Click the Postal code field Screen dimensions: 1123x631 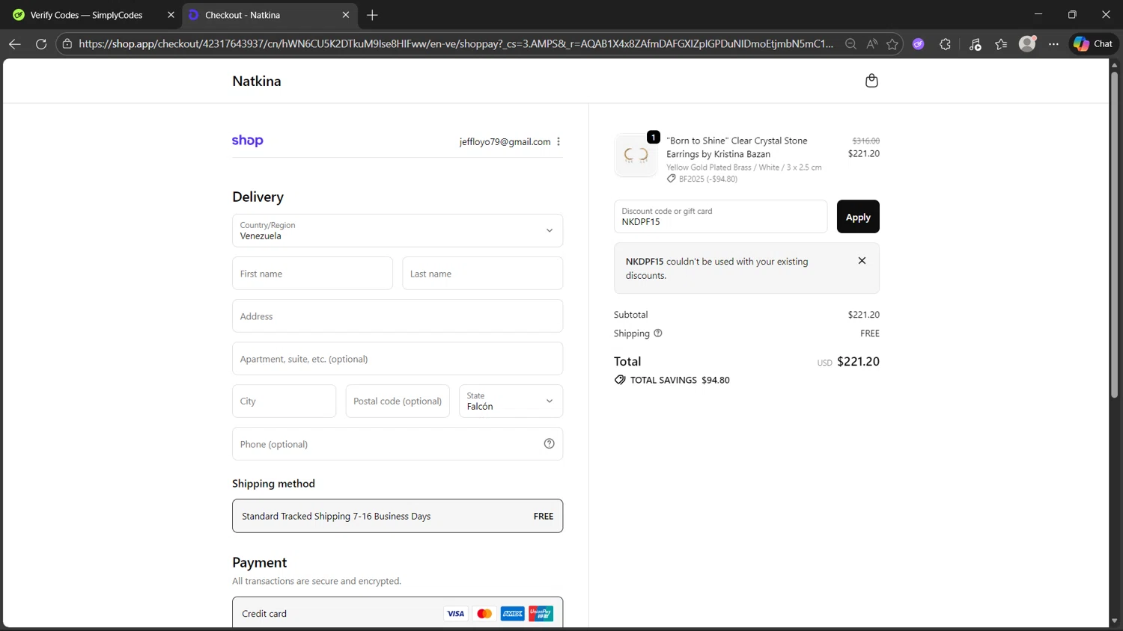click(398, 401)
